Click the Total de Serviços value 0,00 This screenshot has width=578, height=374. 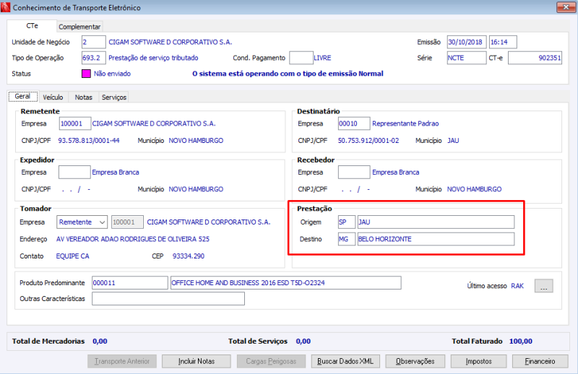[303, 342]
